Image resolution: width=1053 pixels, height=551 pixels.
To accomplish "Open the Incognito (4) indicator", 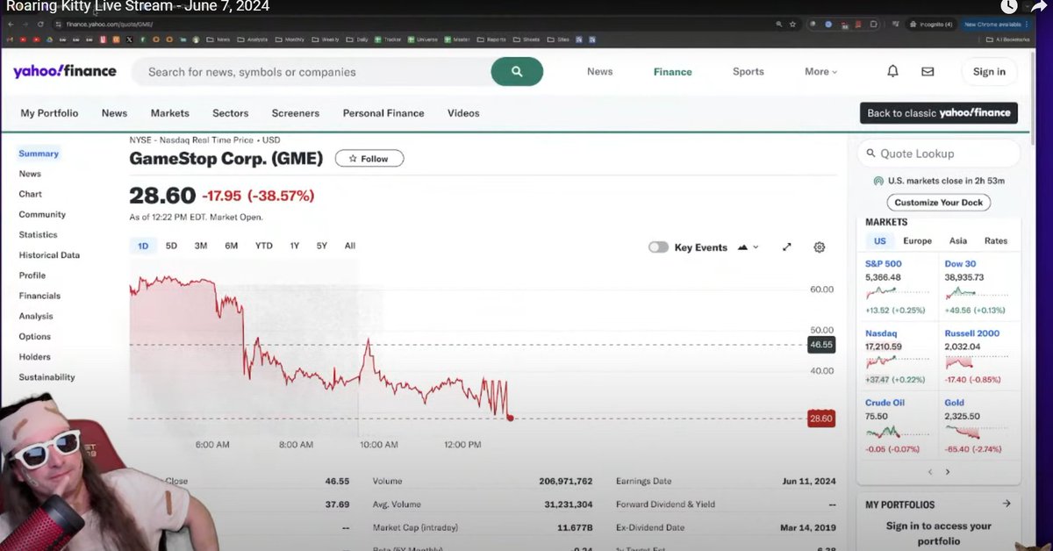I will [931, 25].
